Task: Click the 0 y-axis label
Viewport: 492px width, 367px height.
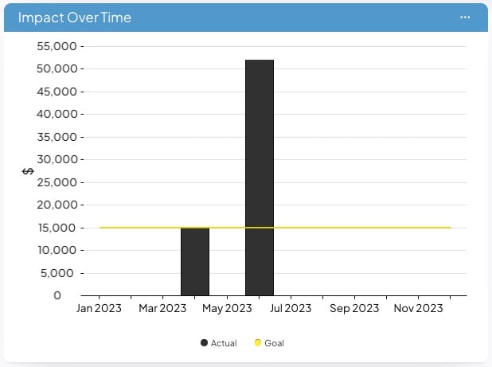Action: pos(57,295)
